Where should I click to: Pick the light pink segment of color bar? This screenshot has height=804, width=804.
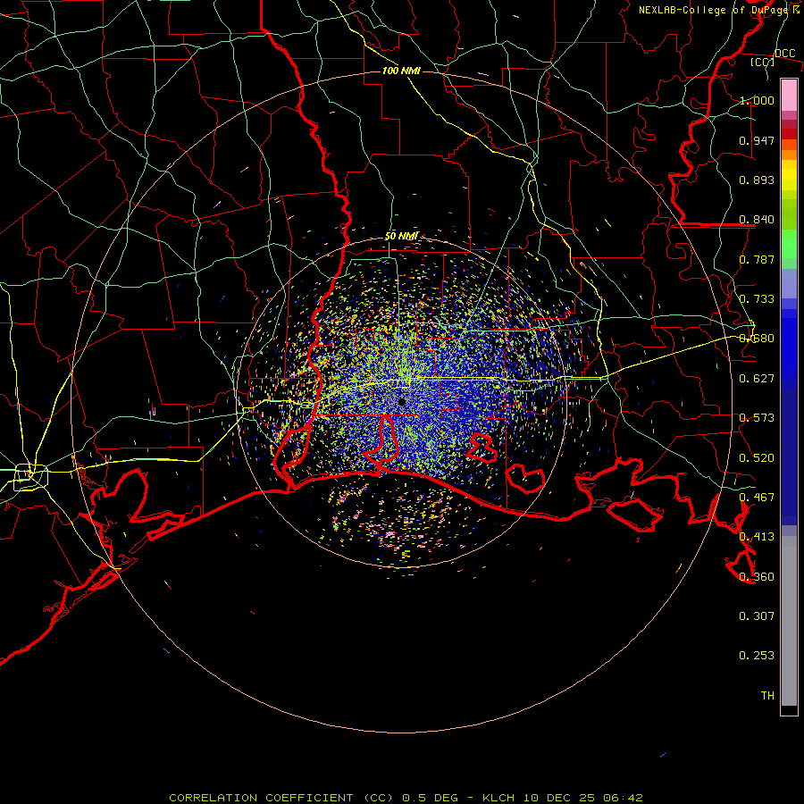[x=789, y=95]
